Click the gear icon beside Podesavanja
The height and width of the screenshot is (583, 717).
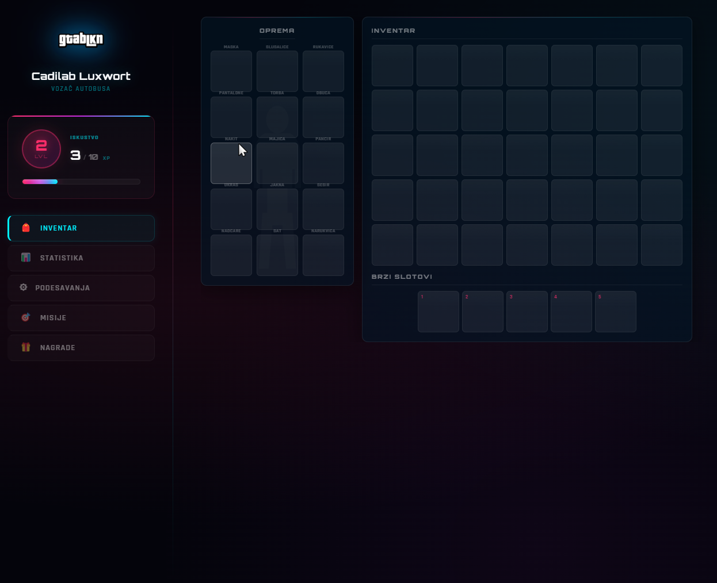pos(24,287)
